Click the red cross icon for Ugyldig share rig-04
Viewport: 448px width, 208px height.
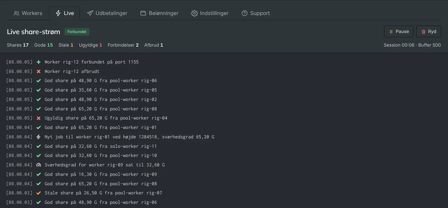point(39,118)
